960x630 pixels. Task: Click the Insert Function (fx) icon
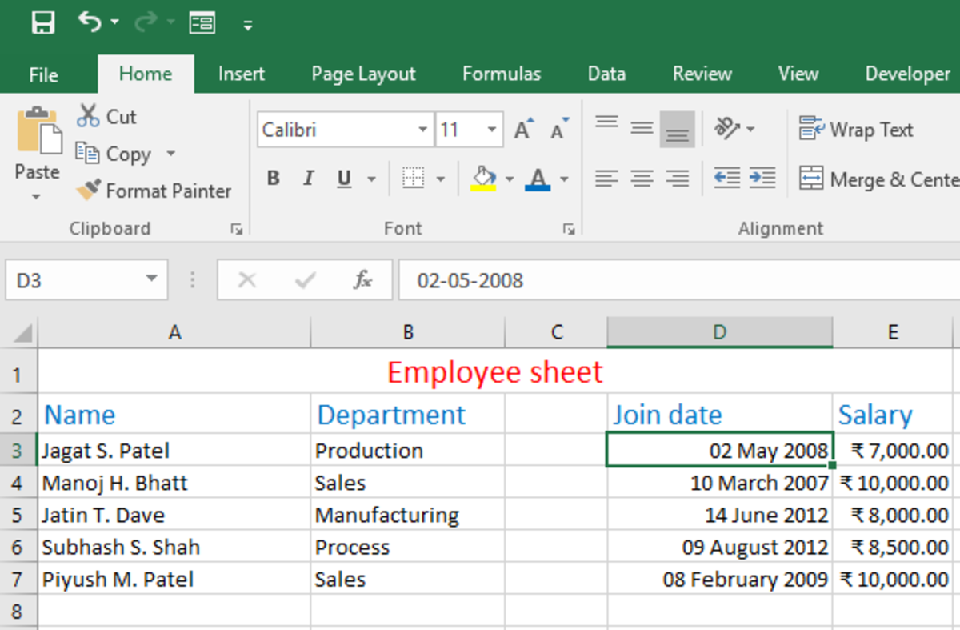[x=362, y=280]
